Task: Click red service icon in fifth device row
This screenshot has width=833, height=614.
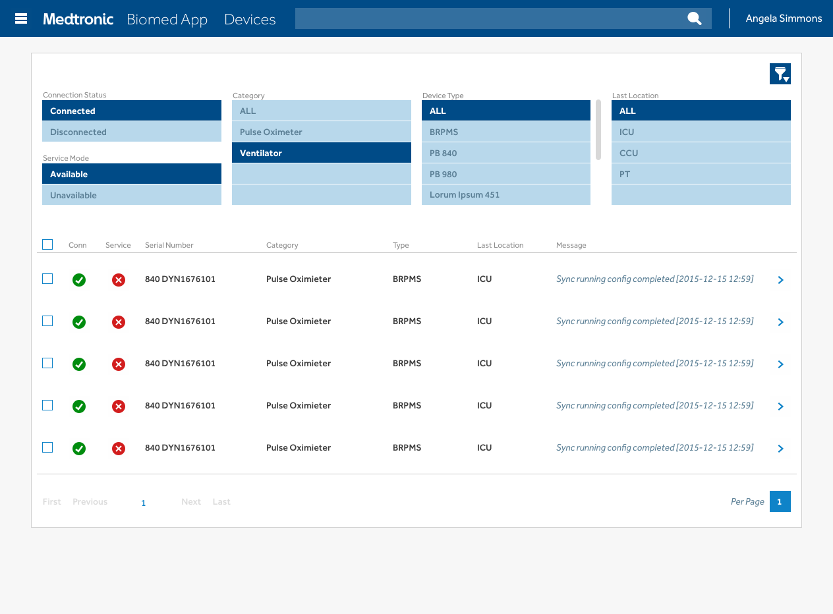Action: pos(119,449)
